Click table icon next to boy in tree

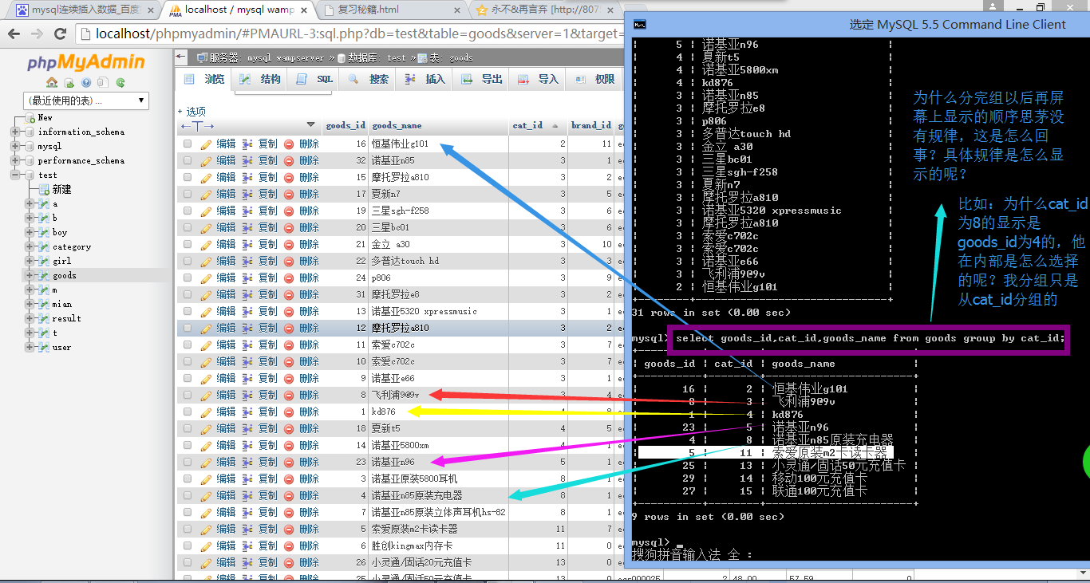(42, 232)
